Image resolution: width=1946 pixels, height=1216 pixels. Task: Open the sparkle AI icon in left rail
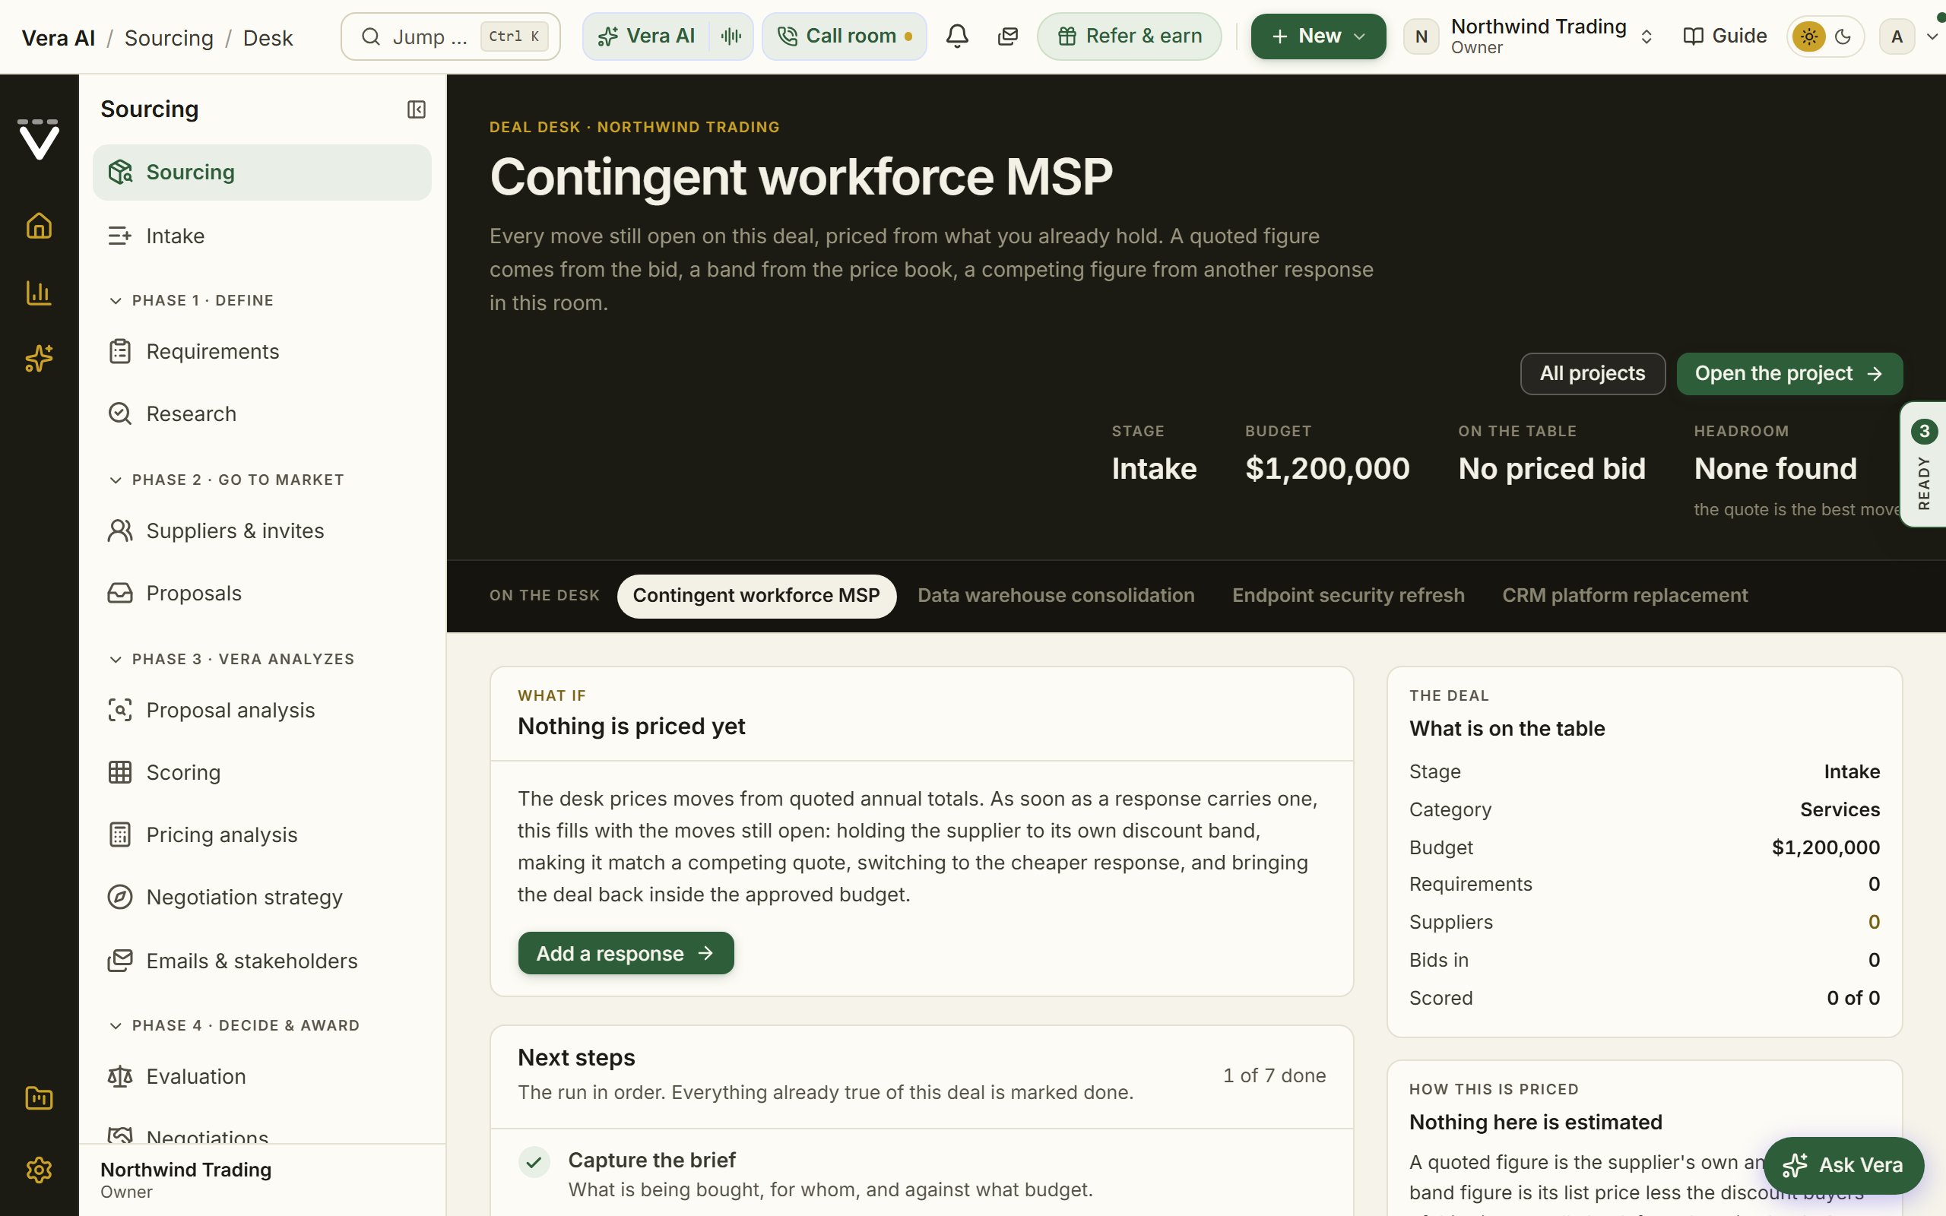39,358
